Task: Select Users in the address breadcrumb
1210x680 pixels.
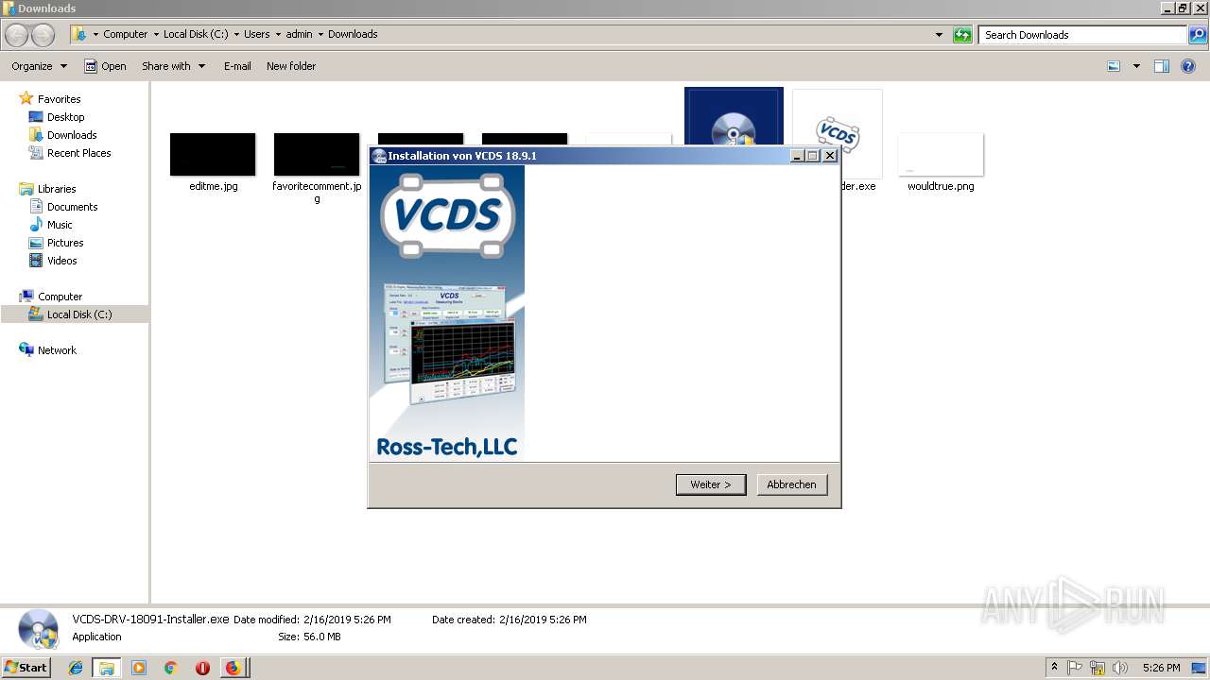Action: 256,34
